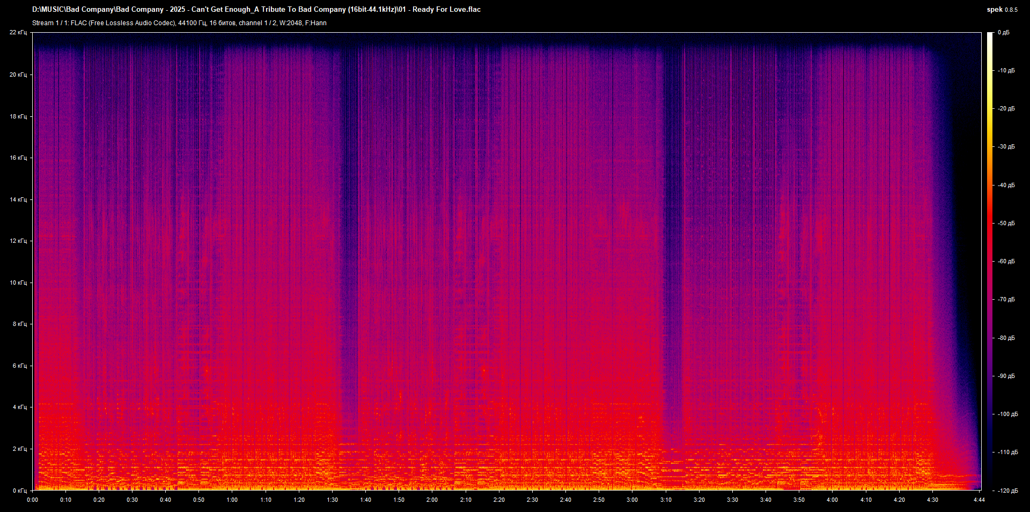The height and width of the screenshot is (512, 1030).
Task: Click the 10 кГц frequency axis label
Action: [18, 283]
